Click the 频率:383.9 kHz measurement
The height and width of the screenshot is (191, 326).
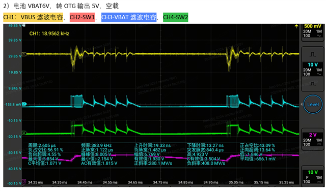point(96,145)
